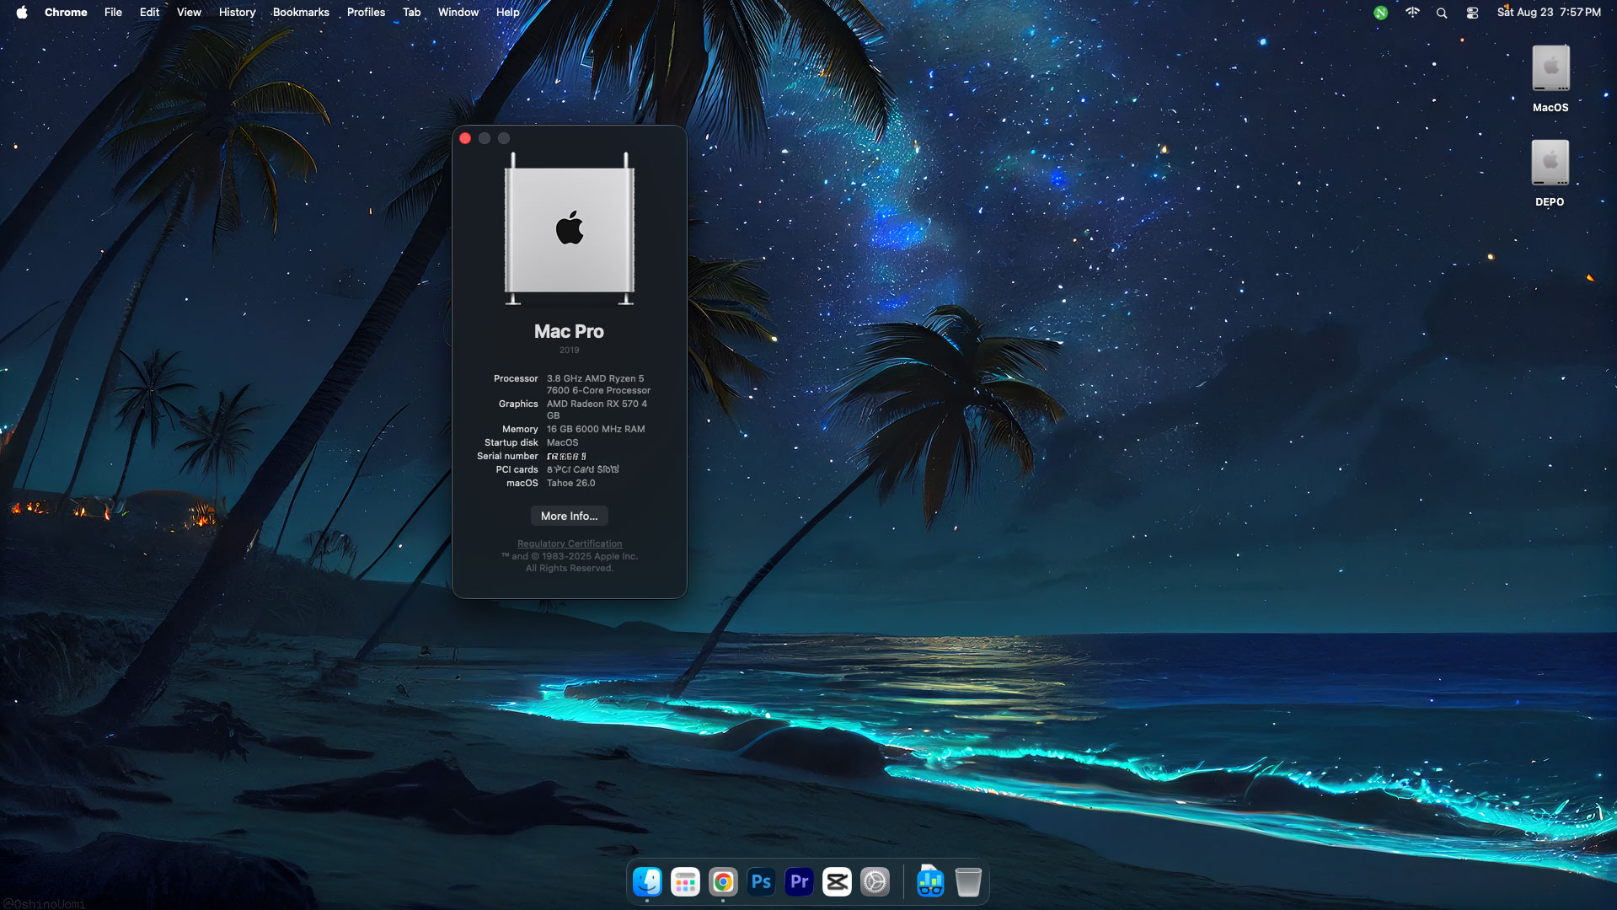1617x910 pixels.
Task: Open the Trash in the dock
Action: 968,882
